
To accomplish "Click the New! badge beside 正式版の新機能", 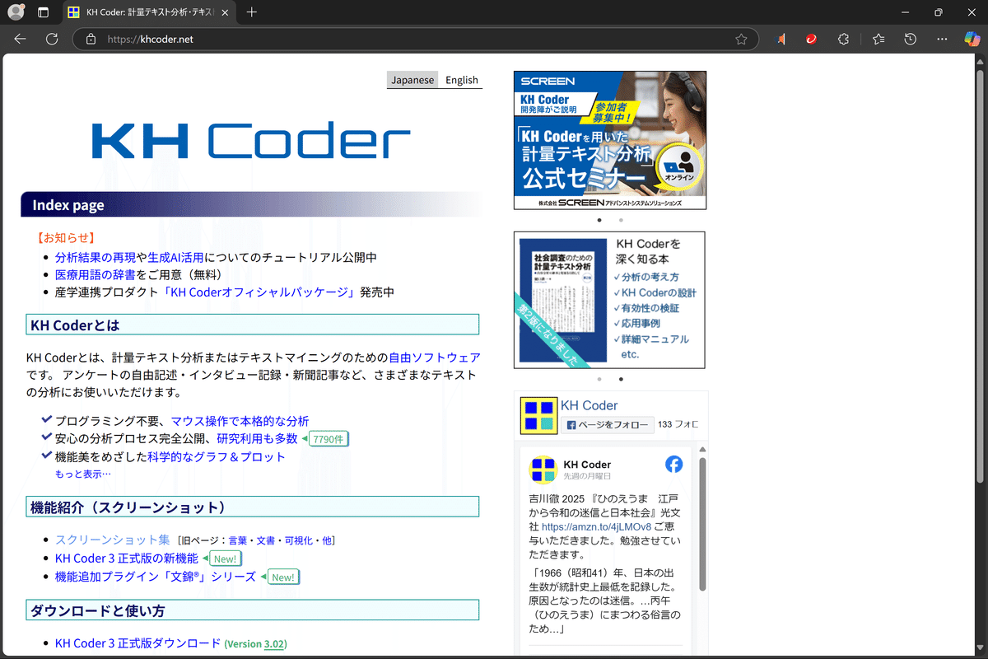I will (225, 559).
